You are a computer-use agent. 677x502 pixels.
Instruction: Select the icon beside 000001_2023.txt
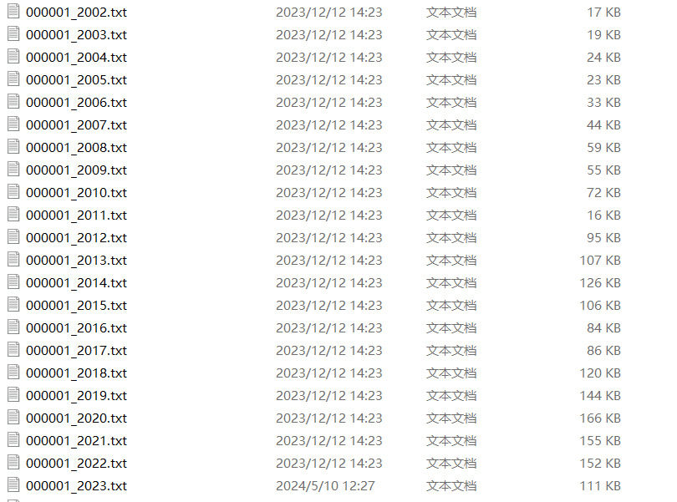(13, 484)
